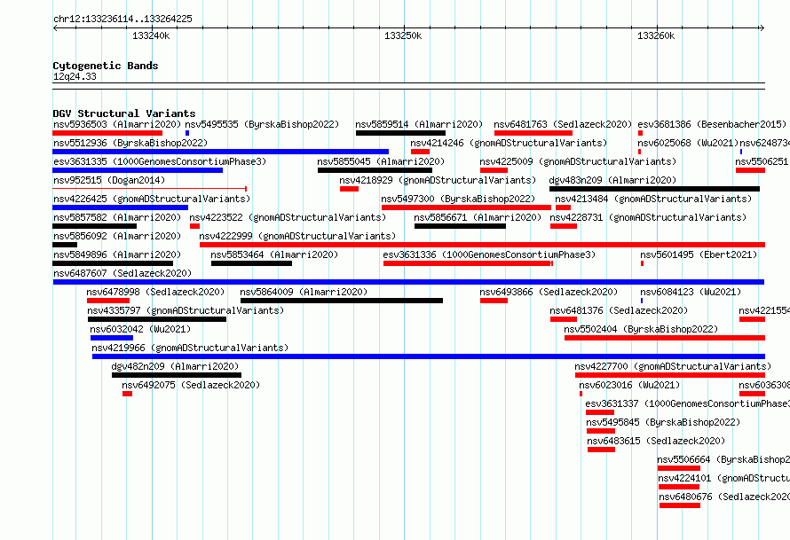Click nsv5855045 (Almarri2020) label
790x540 pixels.
point(381,161)
